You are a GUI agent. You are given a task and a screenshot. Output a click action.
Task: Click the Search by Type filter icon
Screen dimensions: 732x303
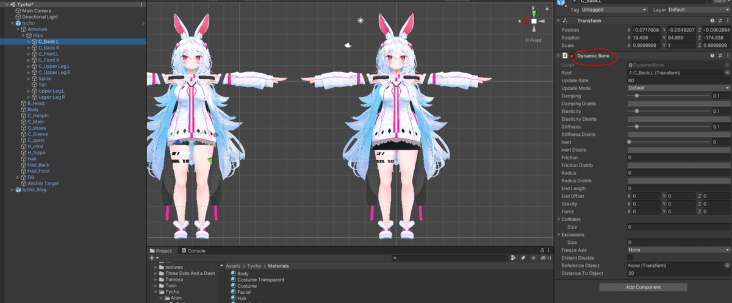[514, 258]
